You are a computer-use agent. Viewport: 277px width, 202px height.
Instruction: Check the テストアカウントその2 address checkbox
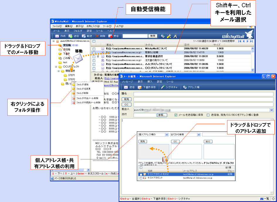click(x=141, y=174)
